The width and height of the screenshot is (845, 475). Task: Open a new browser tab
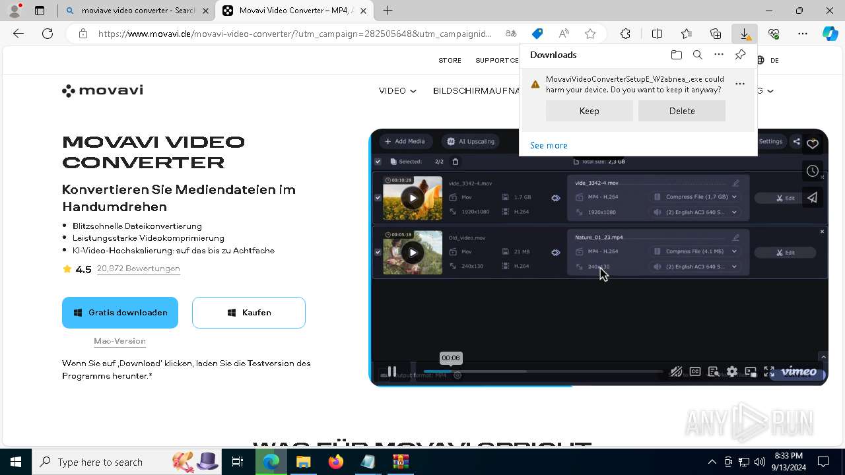tap(388, 11)
